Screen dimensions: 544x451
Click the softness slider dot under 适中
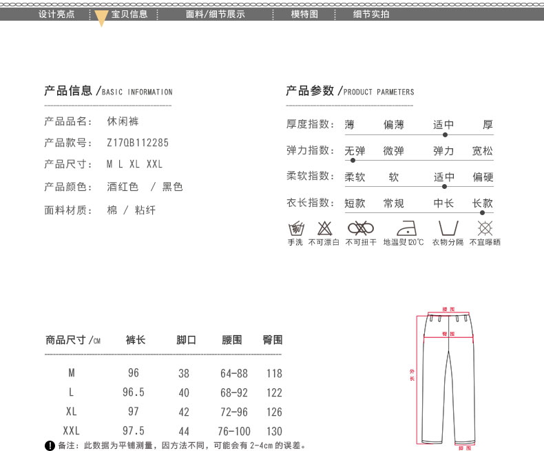click(445, 186)
